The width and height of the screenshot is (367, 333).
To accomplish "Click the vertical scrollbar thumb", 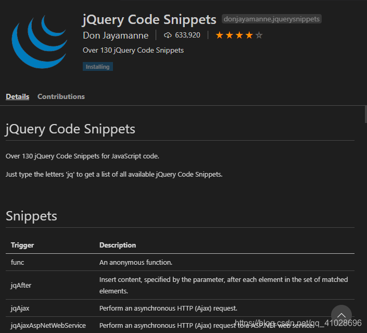I will (366, 114).
